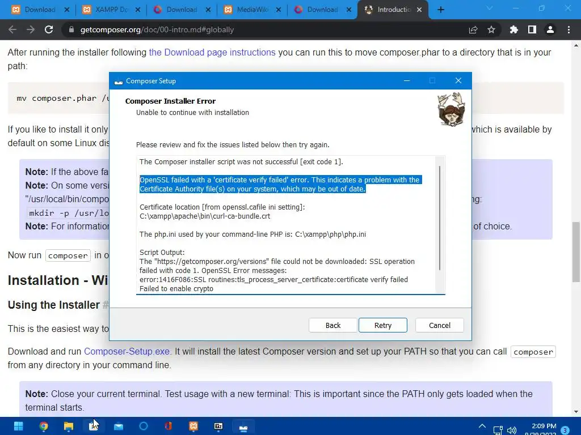
Task: Click the 'Failed to enable crypto' line
Action: tap(176, 288)
